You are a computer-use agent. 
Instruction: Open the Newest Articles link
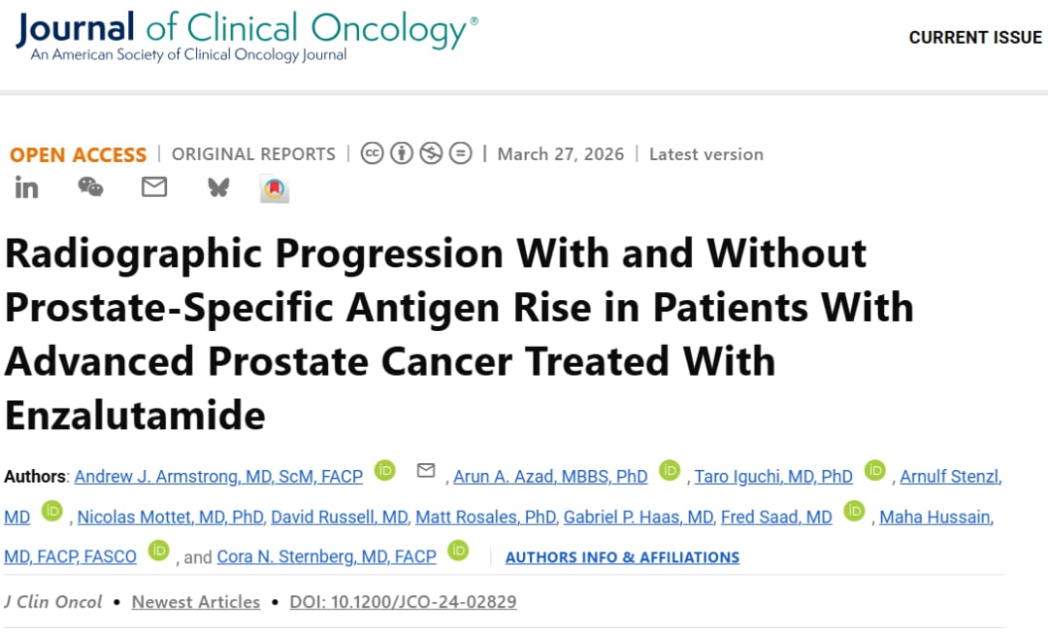196,602
